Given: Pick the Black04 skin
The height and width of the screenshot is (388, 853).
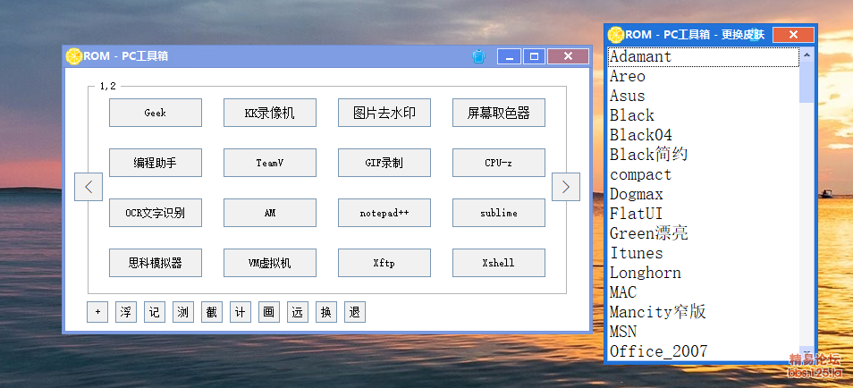Looking at the screenshot, I should [x=704, y=135].
